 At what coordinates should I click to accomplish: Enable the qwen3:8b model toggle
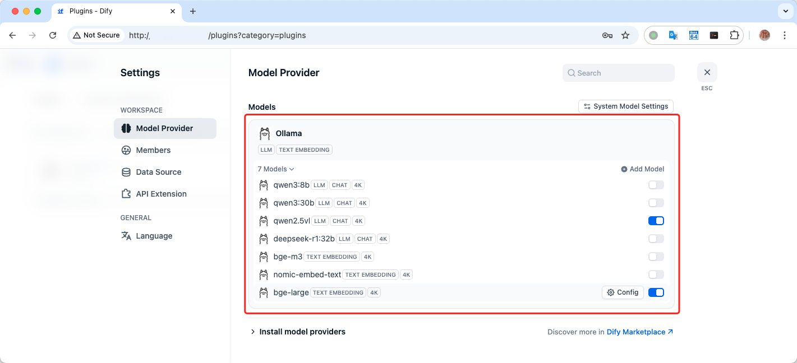(656, 185)
